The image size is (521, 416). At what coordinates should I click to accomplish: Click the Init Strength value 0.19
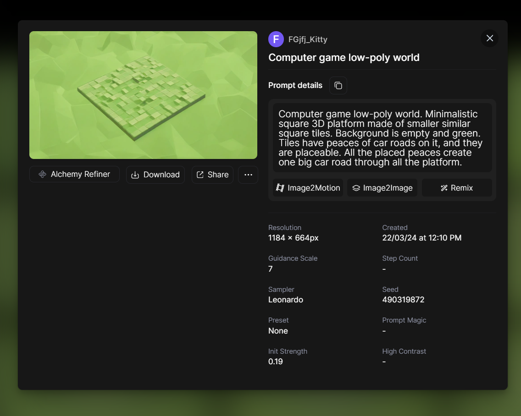click(276, 361)
